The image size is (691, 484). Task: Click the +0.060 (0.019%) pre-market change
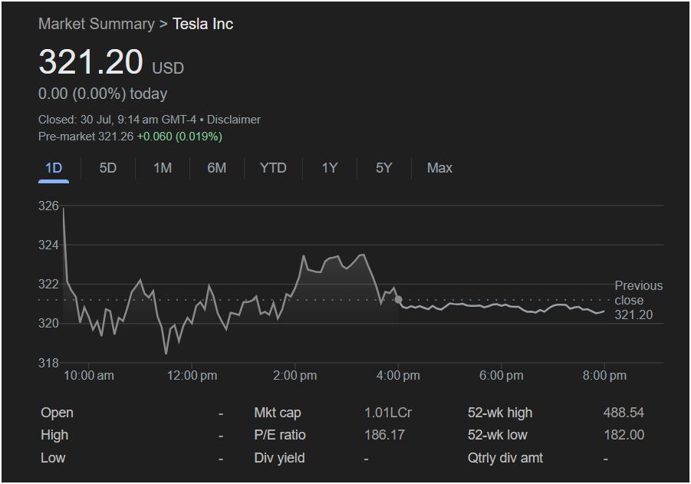pos(179,137)
